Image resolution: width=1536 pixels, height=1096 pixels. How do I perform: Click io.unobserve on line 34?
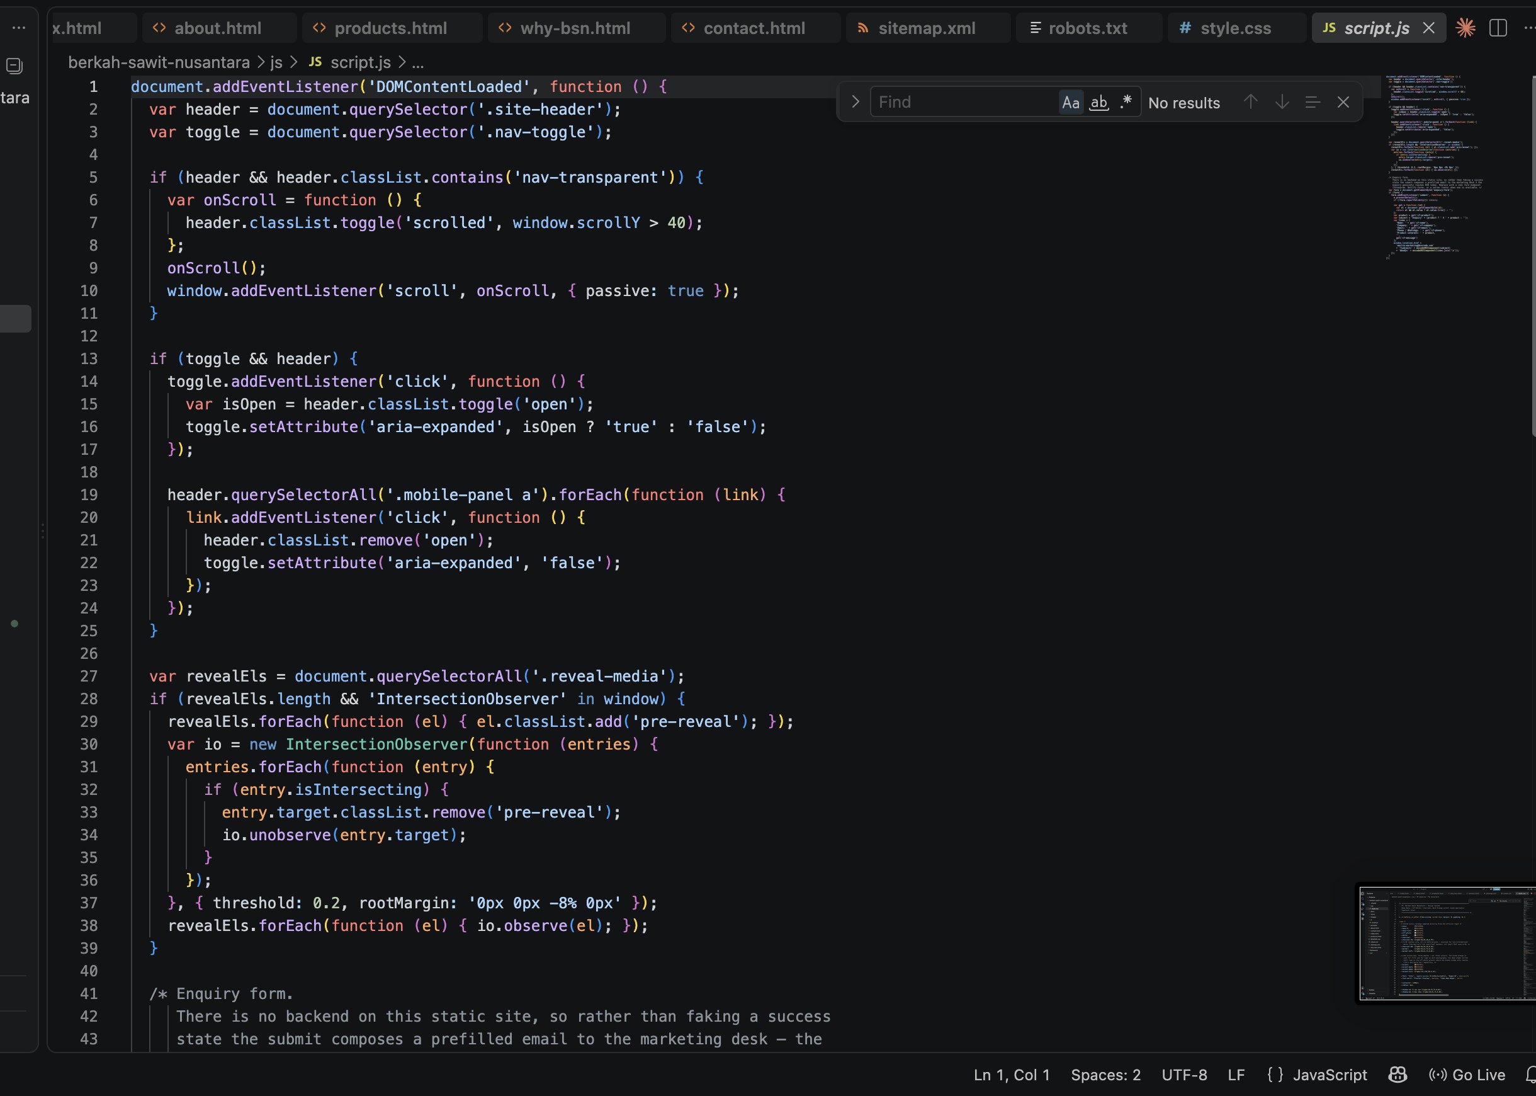coord(276,835)
